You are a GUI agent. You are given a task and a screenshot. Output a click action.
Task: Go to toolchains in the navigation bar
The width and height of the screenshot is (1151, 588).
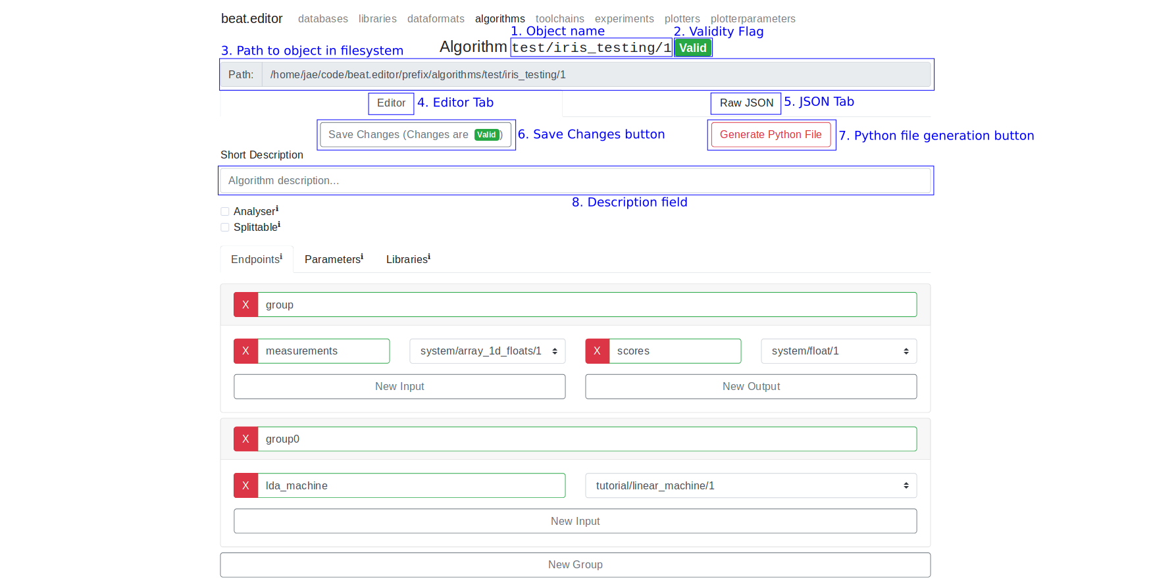click(559, 18)
